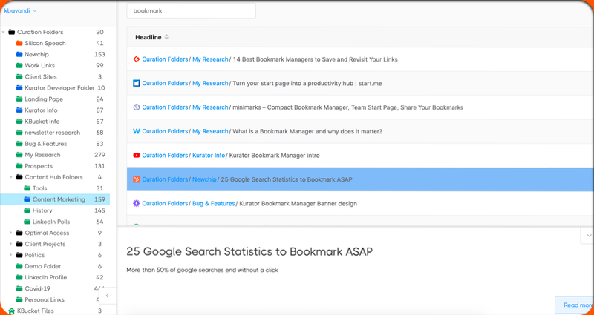Screen dimensions: 594x315
Task: Click the purple gear icon on the Banner design row
Action: click(137, 203)
